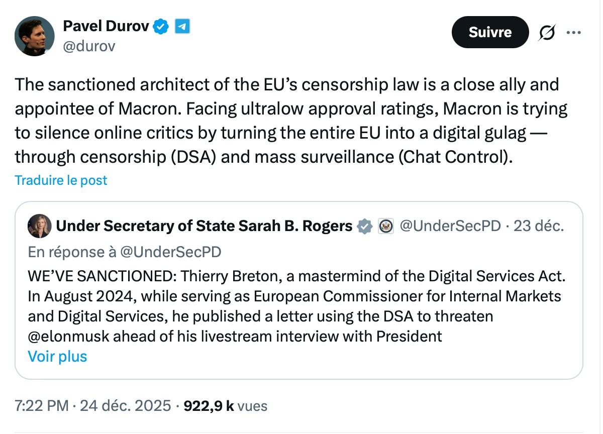
Task: Click the gray verified badge of Sarah B. Rogers
Action: click(365, 227)
